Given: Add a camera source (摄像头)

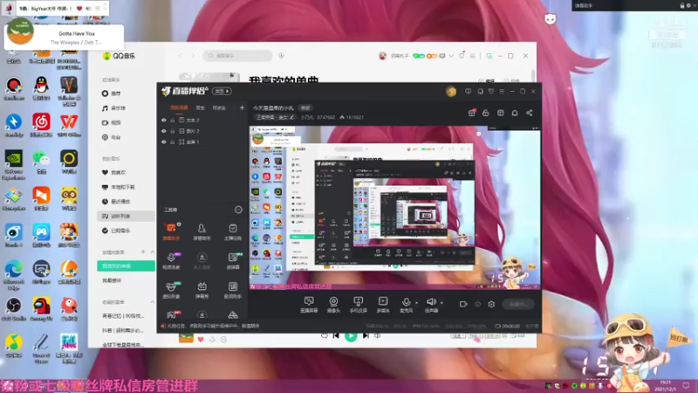Looking at the screenshot, I should click(333, 305).
